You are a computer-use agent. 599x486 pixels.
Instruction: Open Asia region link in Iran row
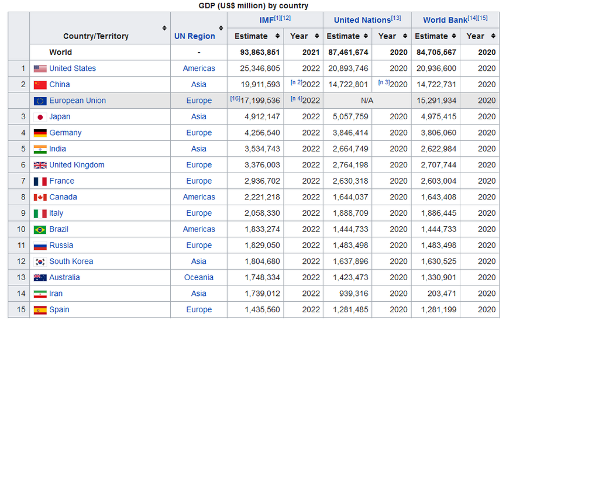199,293
